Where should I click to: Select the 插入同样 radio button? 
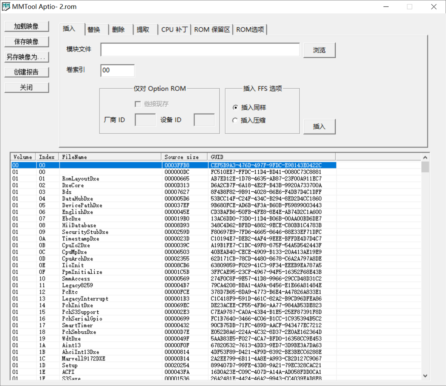pos(235,107)
